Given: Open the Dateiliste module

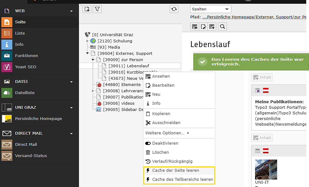Looking at the screenshot, I should pyautogui.click(x=39, y=93).
